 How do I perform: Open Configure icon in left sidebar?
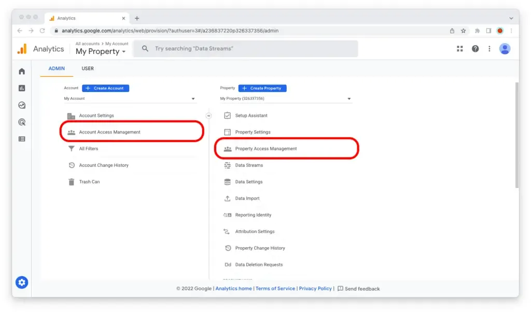click(22, 139)
